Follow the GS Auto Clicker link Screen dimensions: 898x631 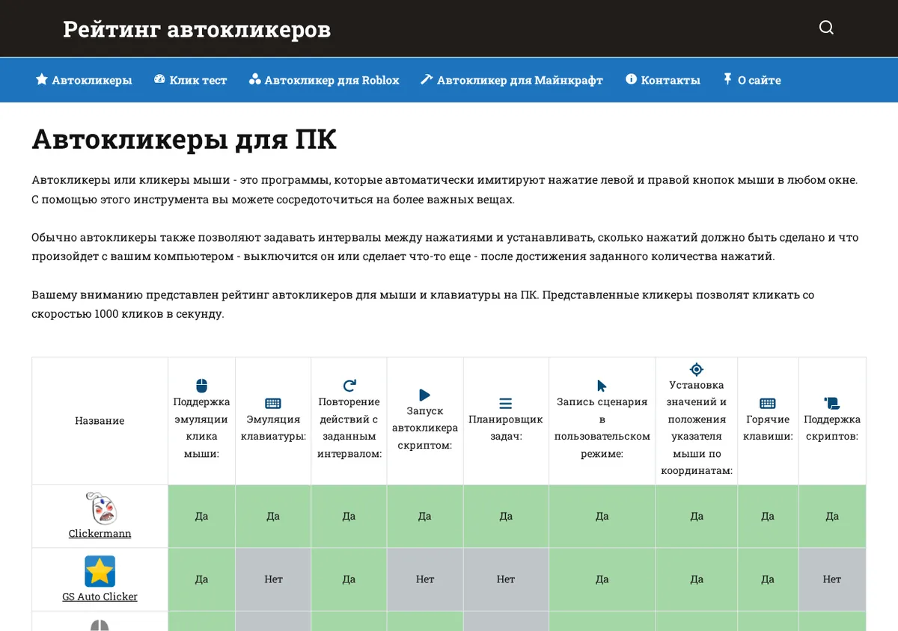click(x=100, y=597)
